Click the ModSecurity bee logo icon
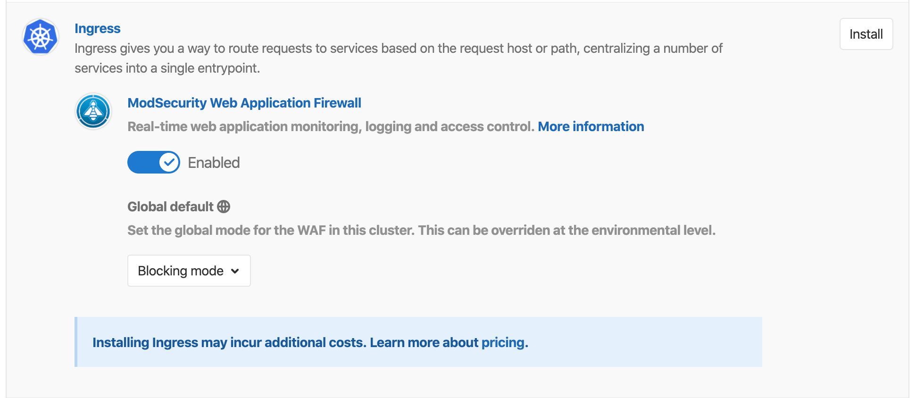The width and height of the screenshot is (916, 398). tap(93, 111)
